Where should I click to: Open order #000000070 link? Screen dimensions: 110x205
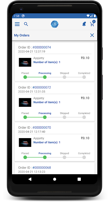[42, 127]
